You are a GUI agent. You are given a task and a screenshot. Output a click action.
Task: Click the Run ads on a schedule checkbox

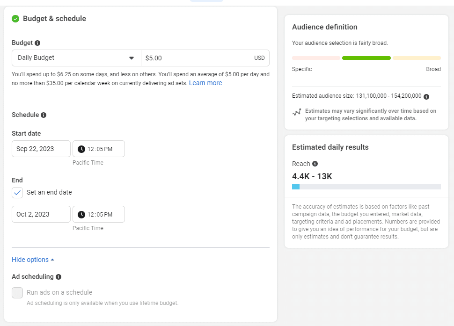pos(17,292)
